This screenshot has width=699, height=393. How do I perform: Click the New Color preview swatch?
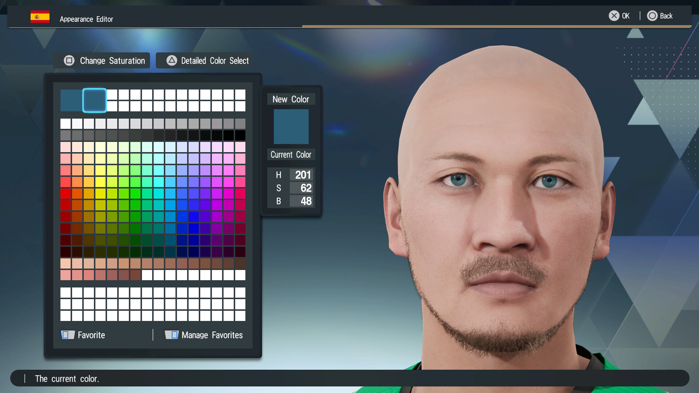(x=291, y=126)
